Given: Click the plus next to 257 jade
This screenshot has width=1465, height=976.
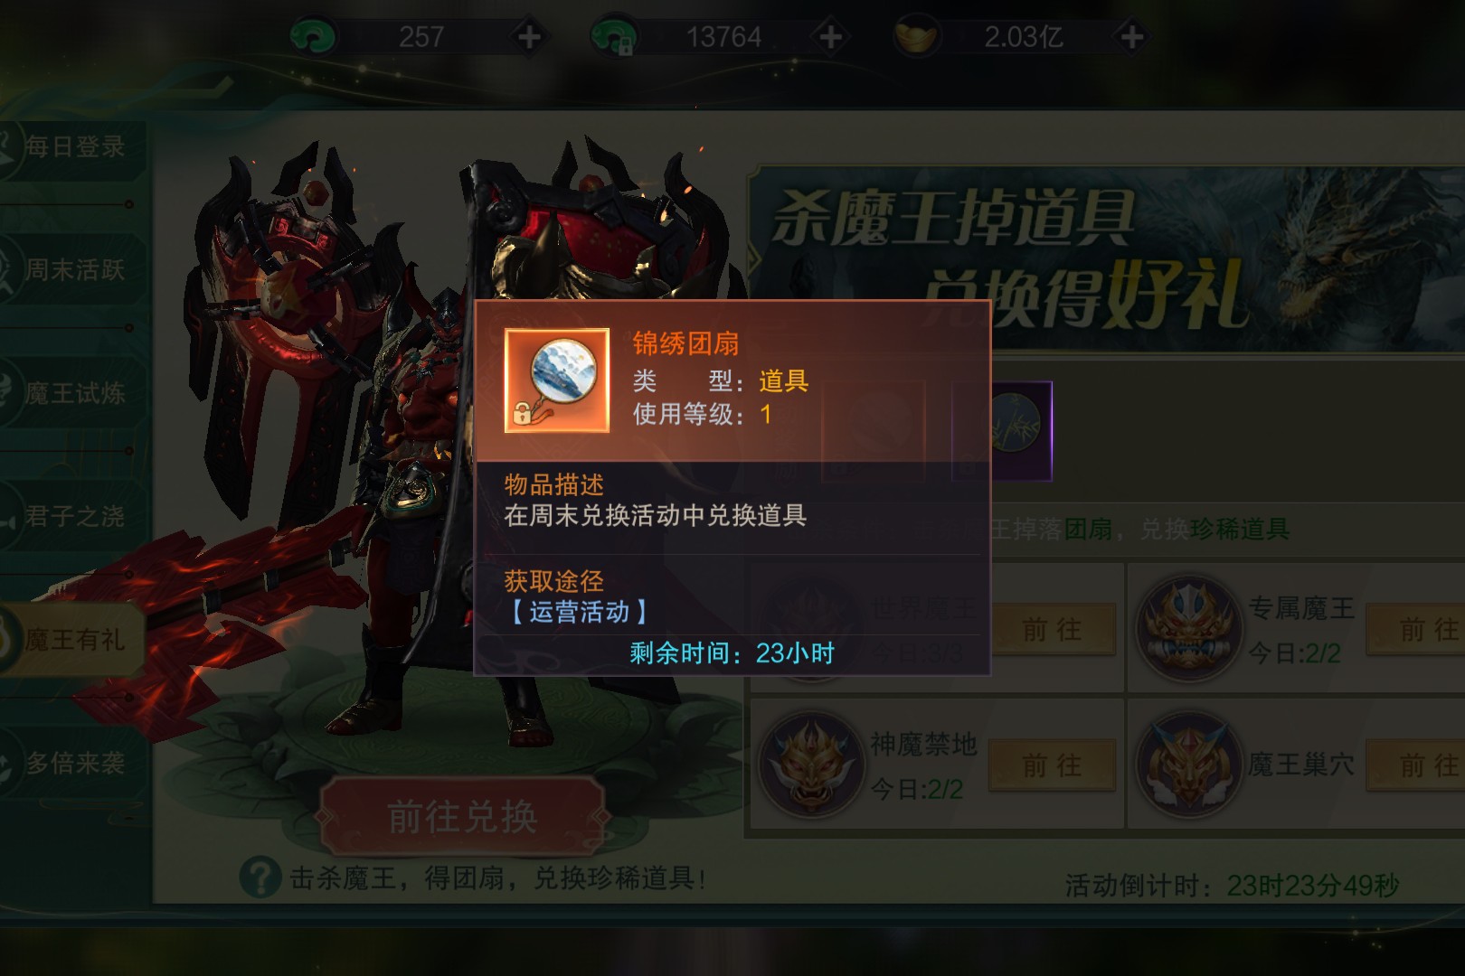Looking at the screenshot, I should coord(529,37).
